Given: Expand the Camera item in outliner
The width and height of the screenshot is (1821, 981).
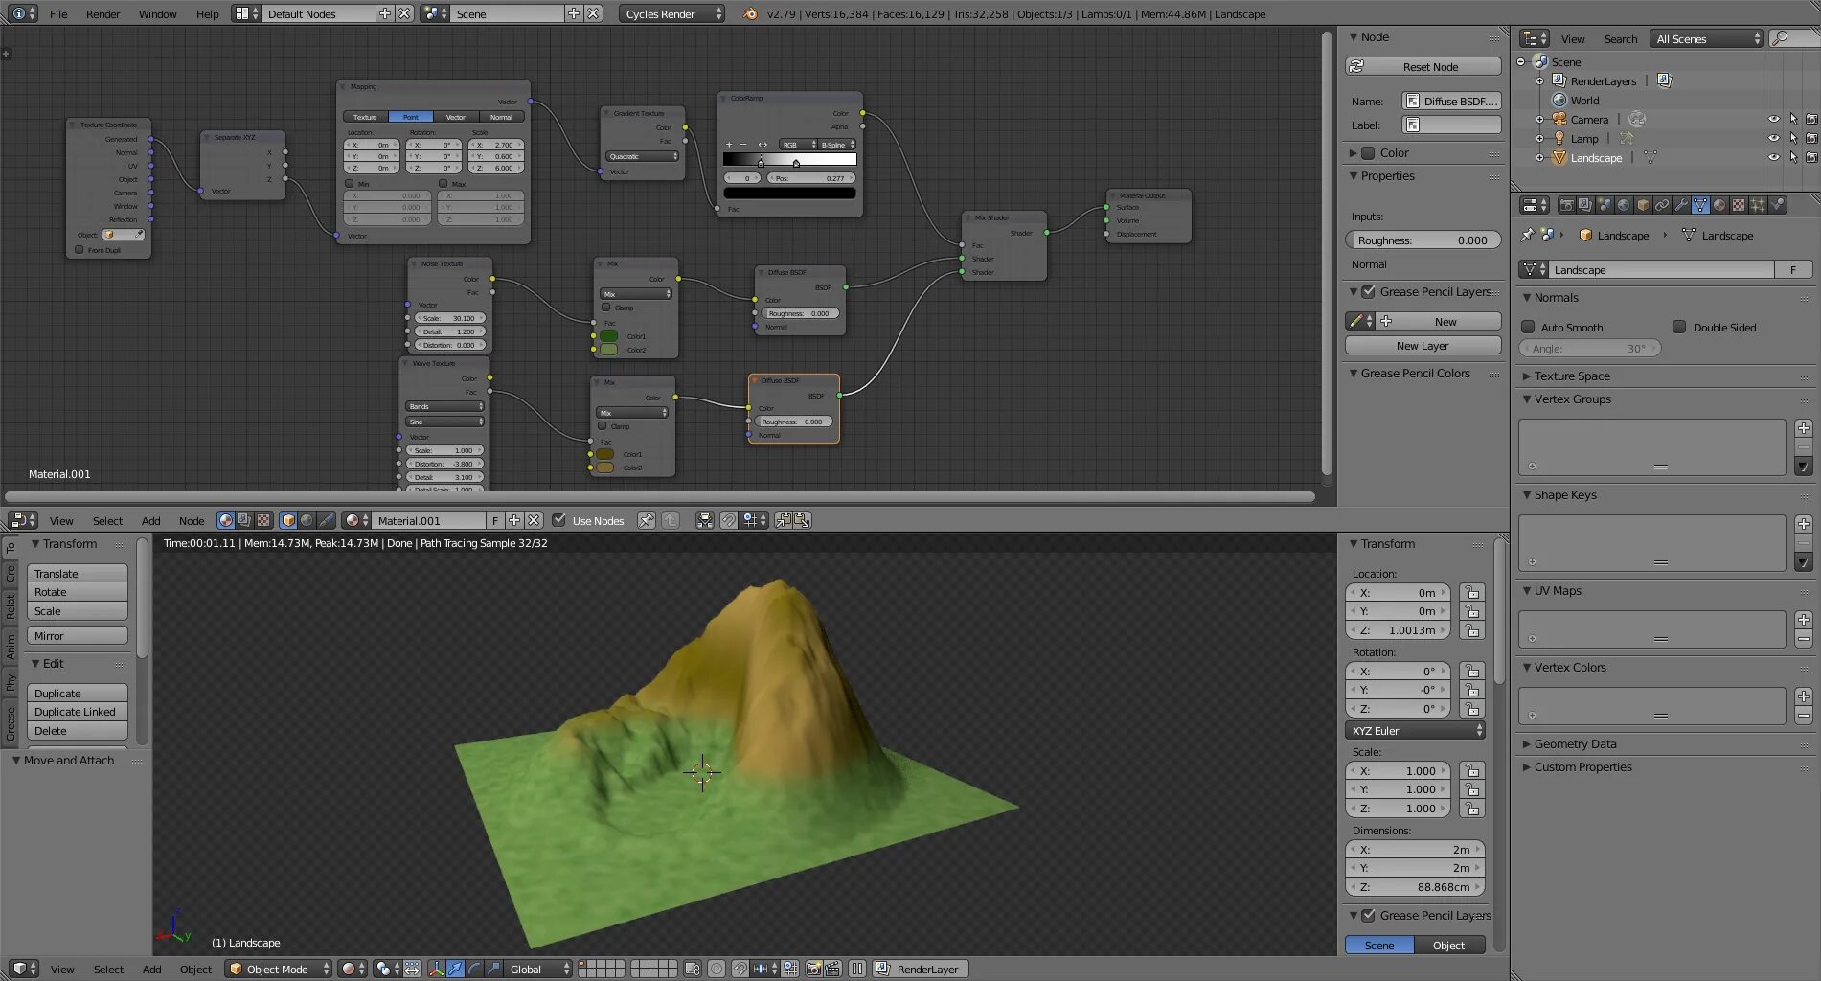Looking at the screenshot, I should coord(1539,120).
